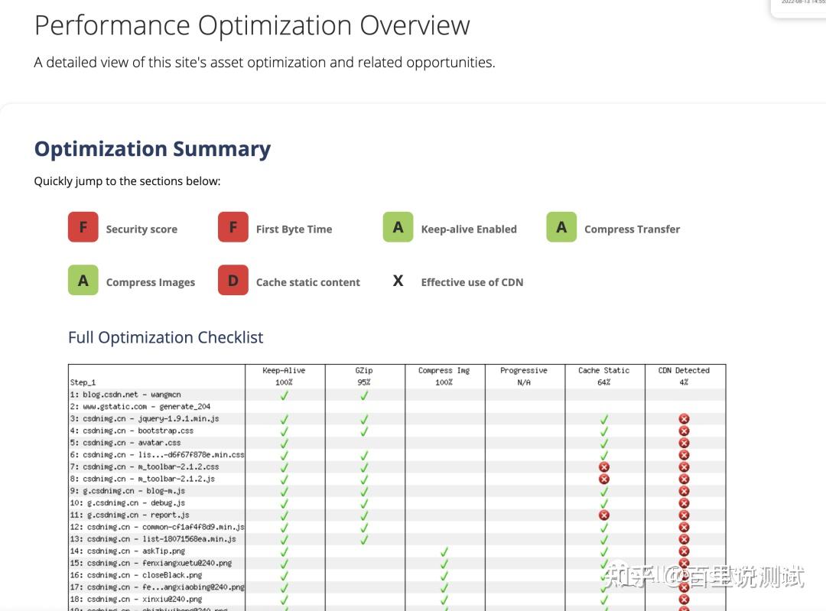826x611 pixels.
Task: Click the red F badge for Security score
Action: click(x=83, y=228)
